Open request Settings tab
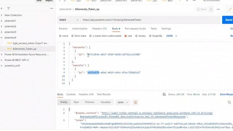The height and width of the screenshot is (131, 233). click(x=166, y=28)
